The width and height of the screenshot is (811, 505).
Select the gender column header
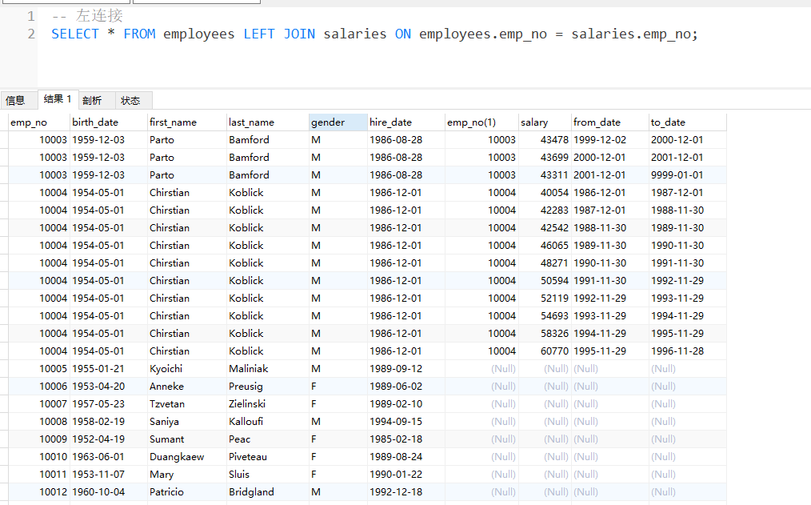(338, 122)
